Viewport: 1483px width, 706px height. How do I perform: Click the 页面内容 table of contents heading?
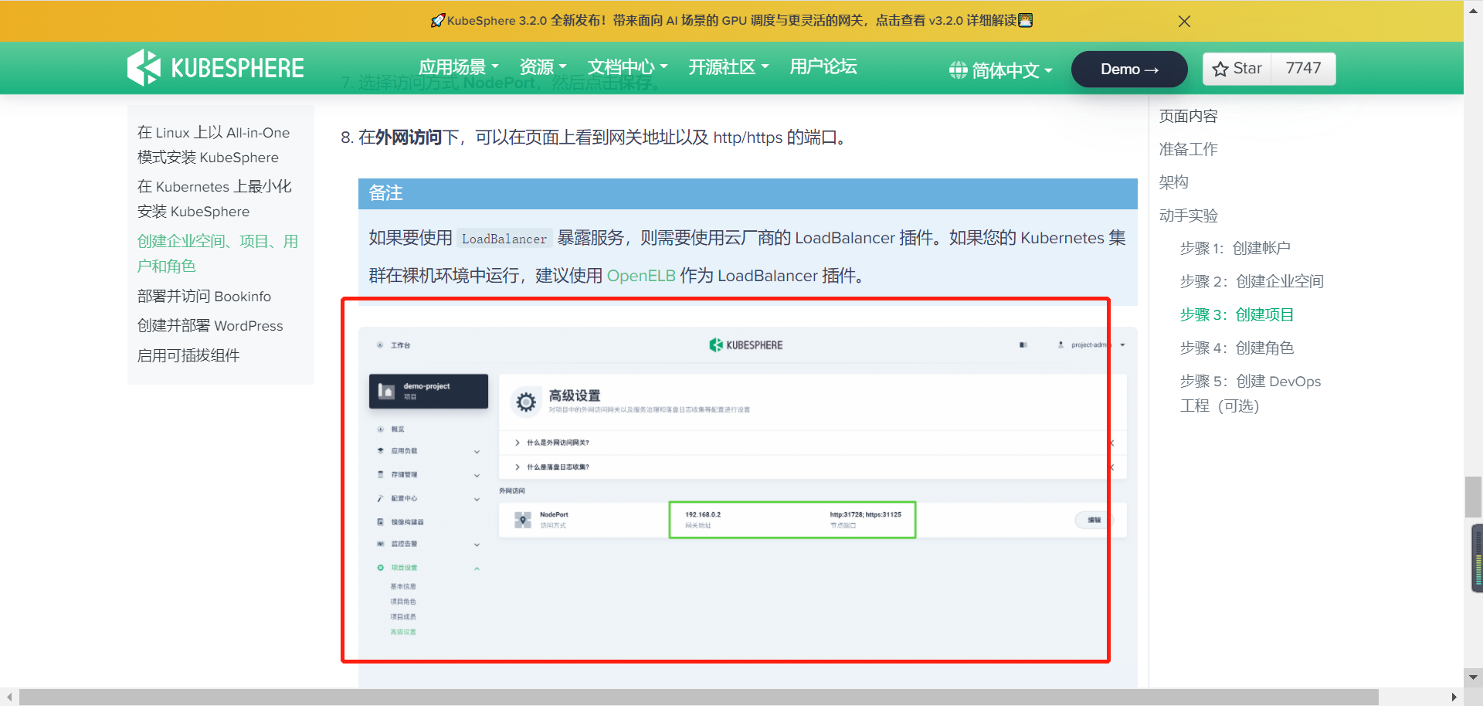1188,116
